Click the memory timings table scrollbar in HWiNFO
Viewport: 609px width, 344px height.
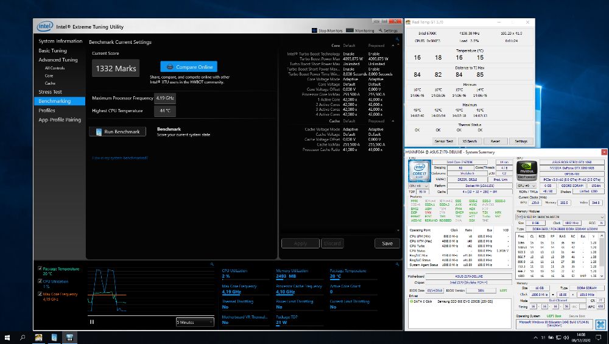[602, 256]
